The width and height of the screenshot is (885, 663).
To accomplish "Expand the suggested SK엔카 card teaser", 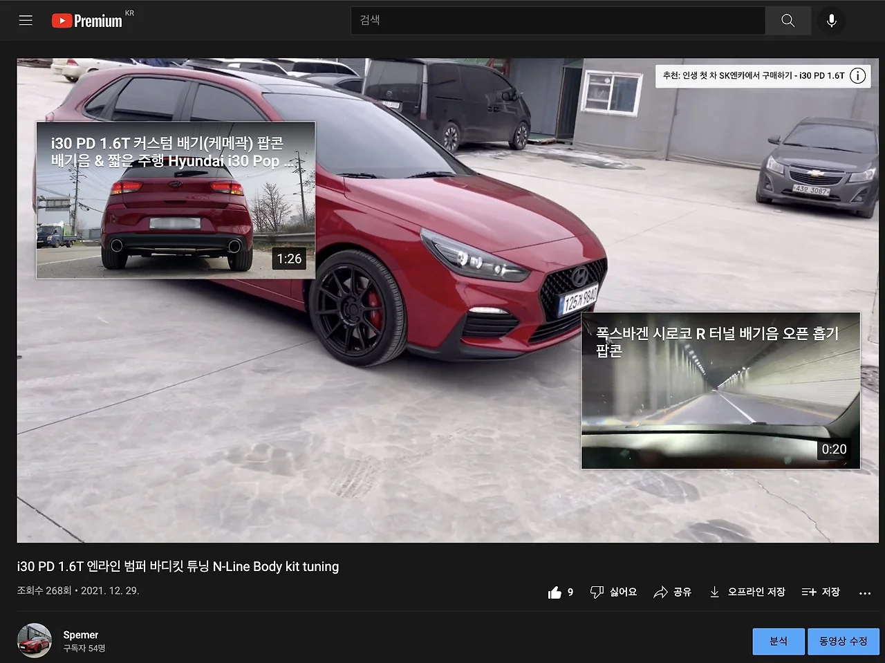I will click(753, 76).
